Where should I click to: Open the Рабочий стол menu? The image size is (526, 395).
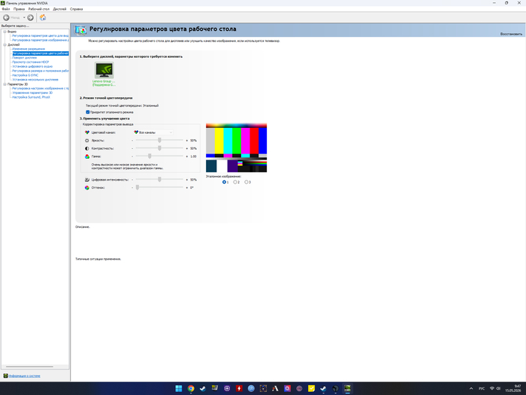click(39, 9)
